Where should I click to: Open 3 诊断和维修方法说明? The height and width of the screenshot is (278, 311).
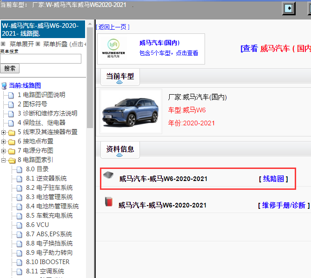pos(47,113)
